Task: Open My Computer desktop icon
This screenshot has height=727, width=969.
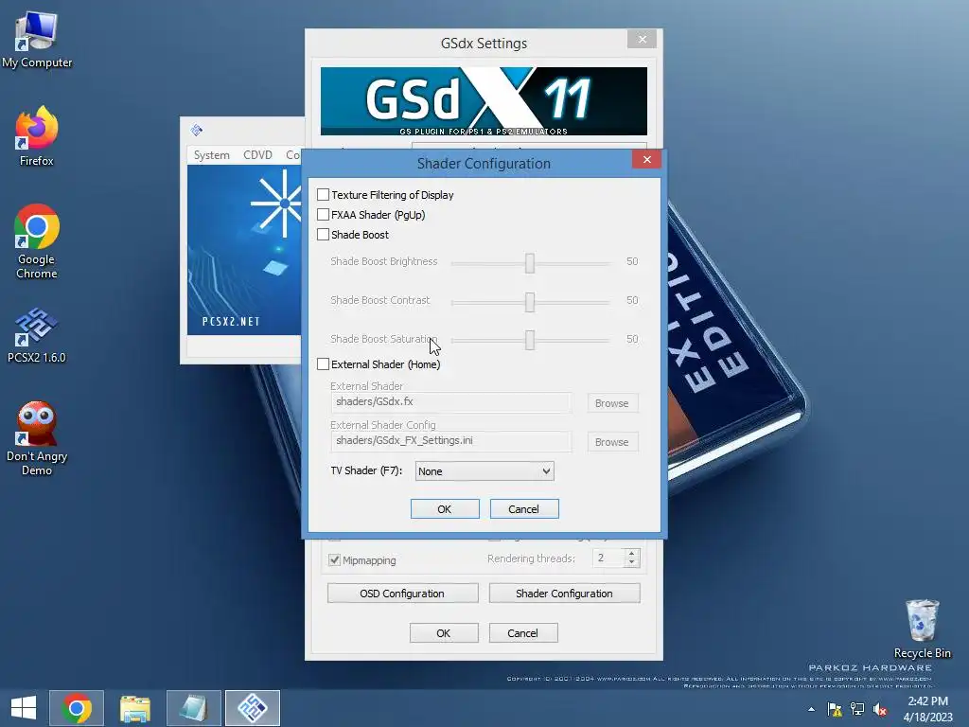Action: pos(37,40)
